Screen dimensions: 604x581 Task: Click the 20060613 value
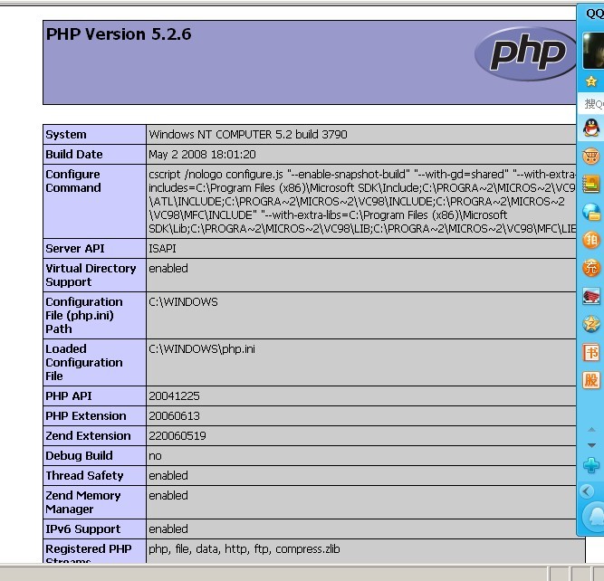point(174,416)
